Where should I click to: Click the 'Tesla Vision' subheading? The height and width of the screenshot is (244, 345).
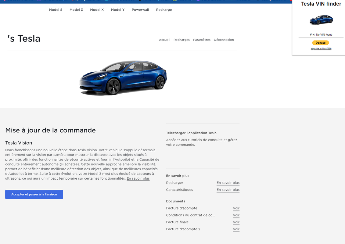(x=19, y=143)
